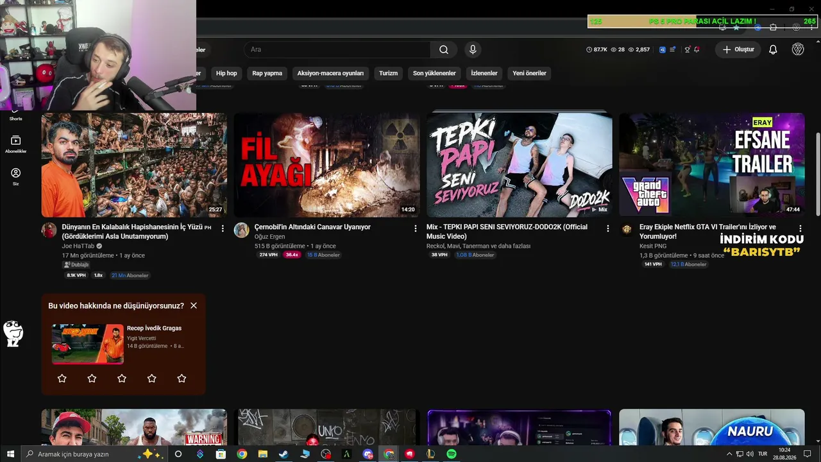Click the YouTube search magnifier button
821x462 pixels.
[444, 49]
